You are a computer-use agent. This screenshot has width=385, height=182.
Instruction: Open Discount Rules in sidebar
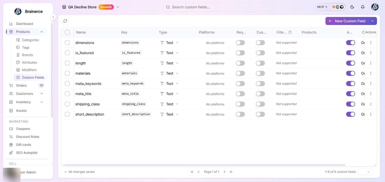28,137
